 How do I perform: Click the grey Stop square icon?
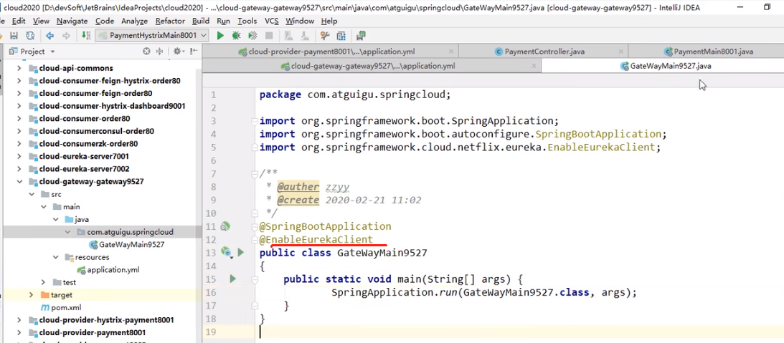269,36
